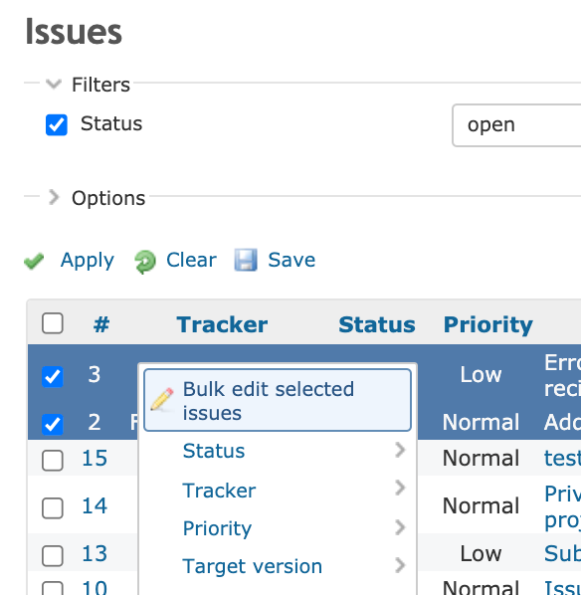This screenshot has height=595, width=581.
Task: Click the green Apply checkmark icon
Action: pos(34,261)
